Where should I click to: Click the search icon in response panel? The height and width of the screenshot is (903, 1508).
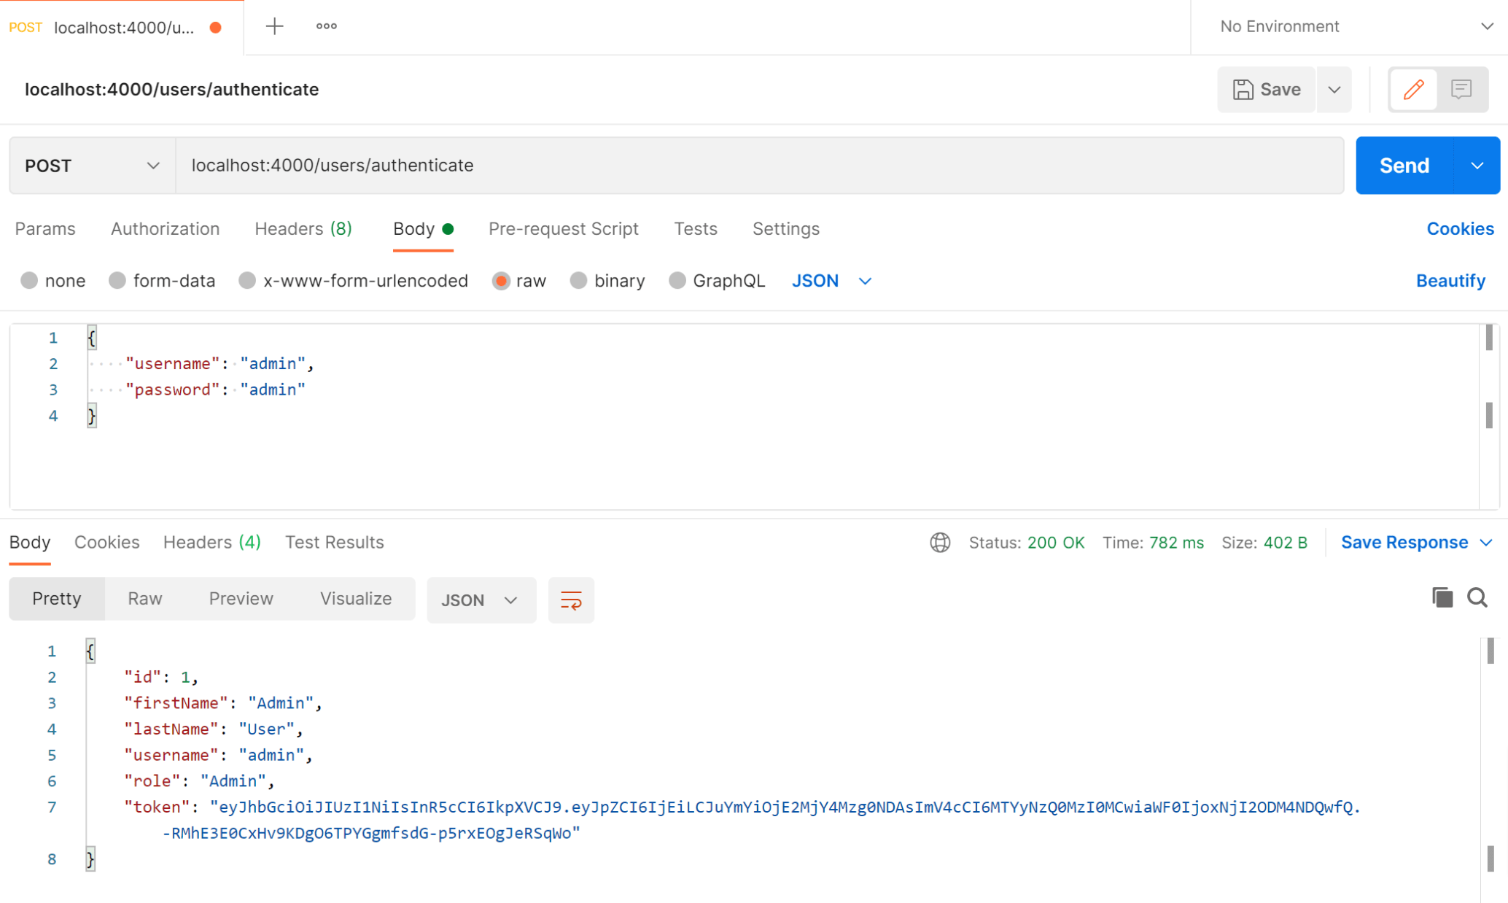click(x=1479, y=599)
